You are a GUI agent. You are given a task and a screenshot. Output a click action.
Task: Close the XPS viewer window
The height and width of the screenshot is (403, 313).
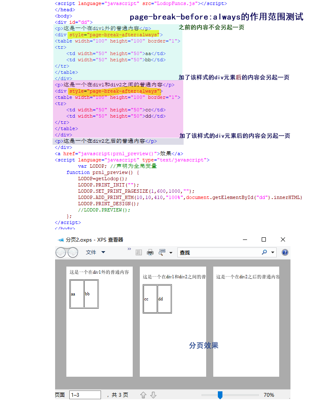283,239
